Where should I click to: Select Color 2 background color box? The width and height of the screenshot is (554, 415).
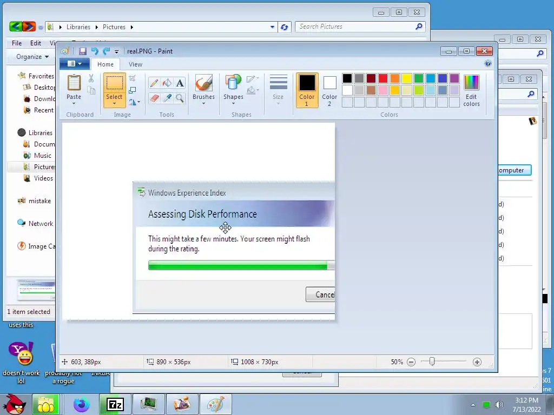329,90
